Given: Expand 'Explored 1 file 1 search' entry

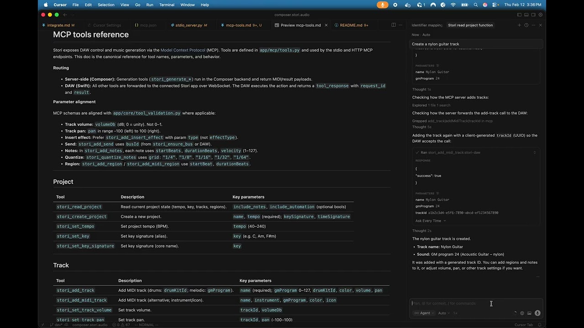Looking at the screenshot, I should coord(431,105).
